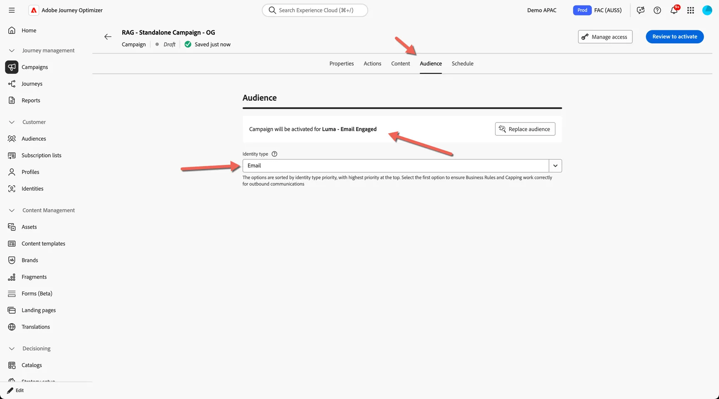Open Demo APAC organization switcher
Image resolution: width=719 pixels, height=399 pixels.
[542, 10]
